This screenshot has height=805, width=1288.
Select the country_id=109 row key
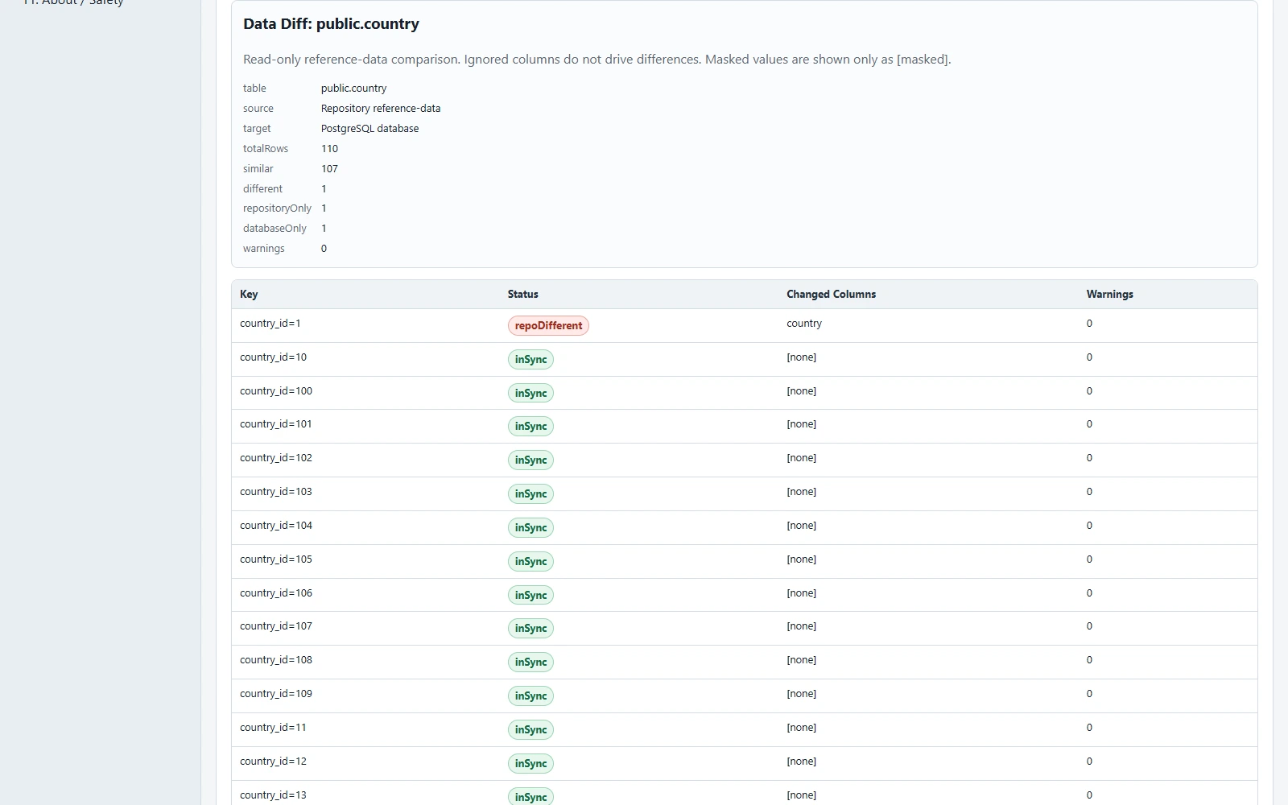click(276, 694)
